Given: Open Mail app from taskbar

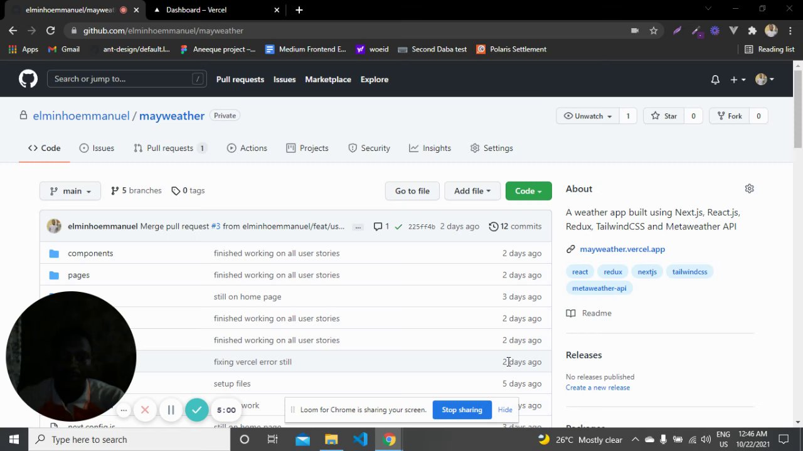Looking at the screenshot, I should pyautogui.click(x=302, y=440).
